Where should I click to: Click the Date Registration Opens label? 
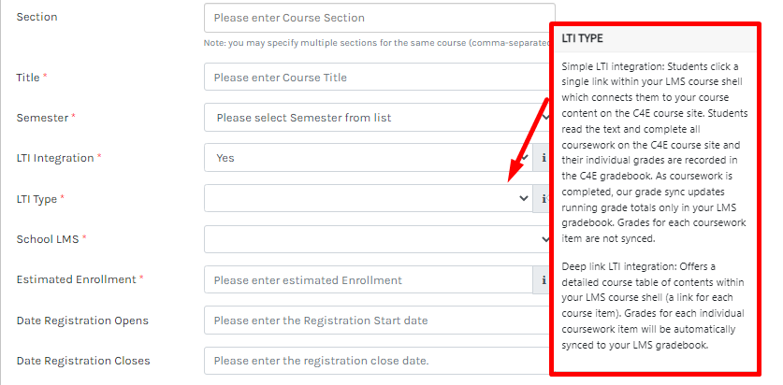82,321
